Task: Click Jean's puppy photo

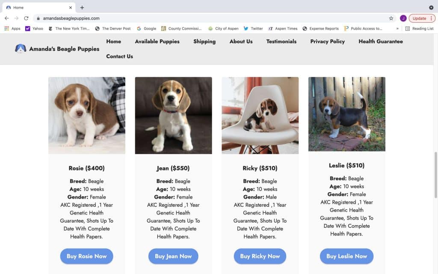Action: pyautogui.click(x=173, y=115)
